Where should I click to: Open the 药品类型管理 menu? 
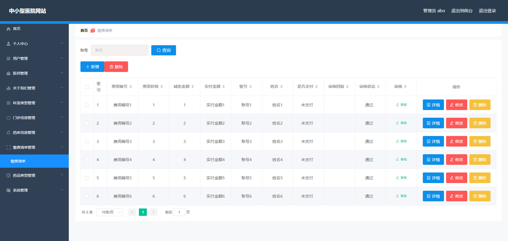click(34, 175)
